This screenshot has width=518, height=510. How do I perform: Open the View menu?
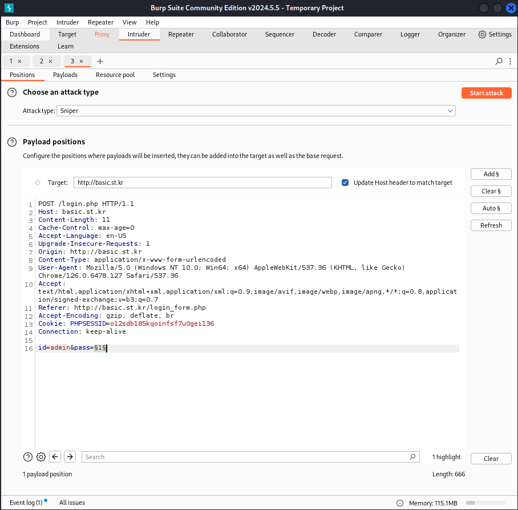tap(129, 22)
